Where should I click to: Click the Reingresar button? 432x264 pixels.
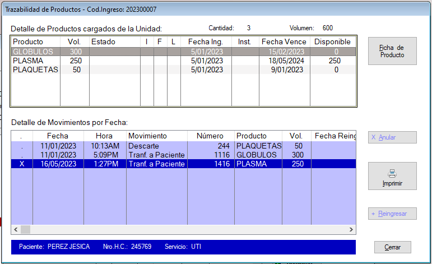[392, 214]
